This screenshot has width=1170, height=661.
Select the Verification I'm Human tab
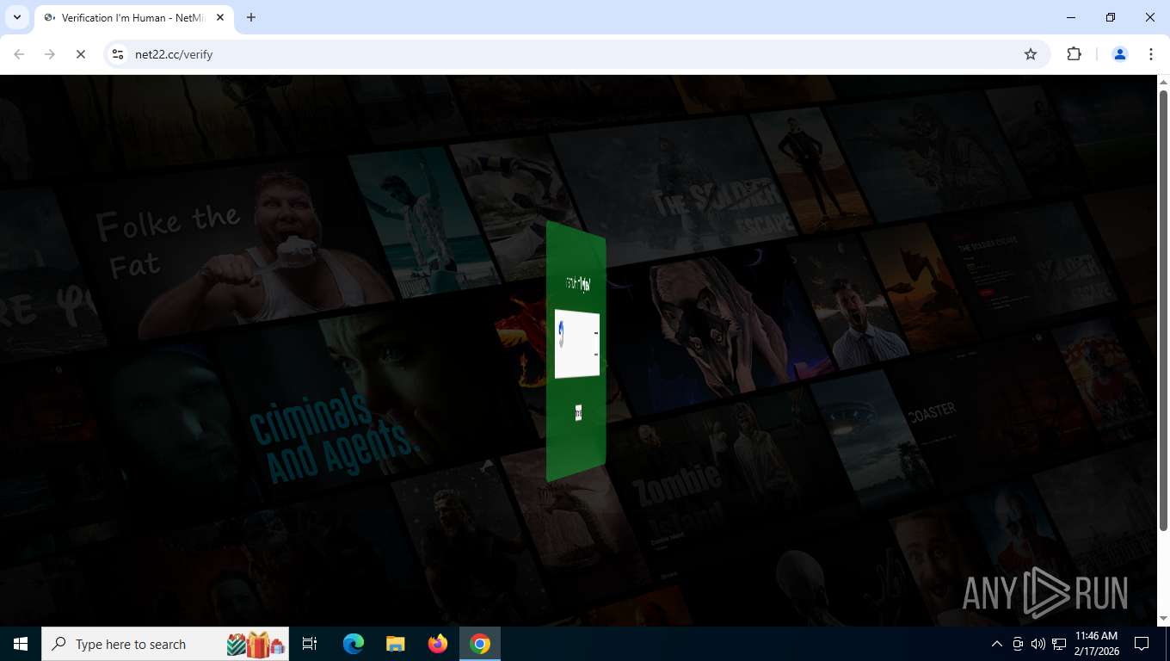point(133,17)
